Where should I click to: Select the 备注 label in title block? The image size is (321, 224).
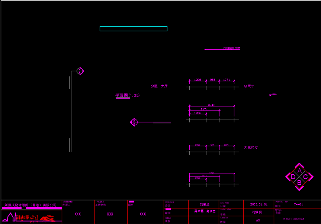coord(278,213)
